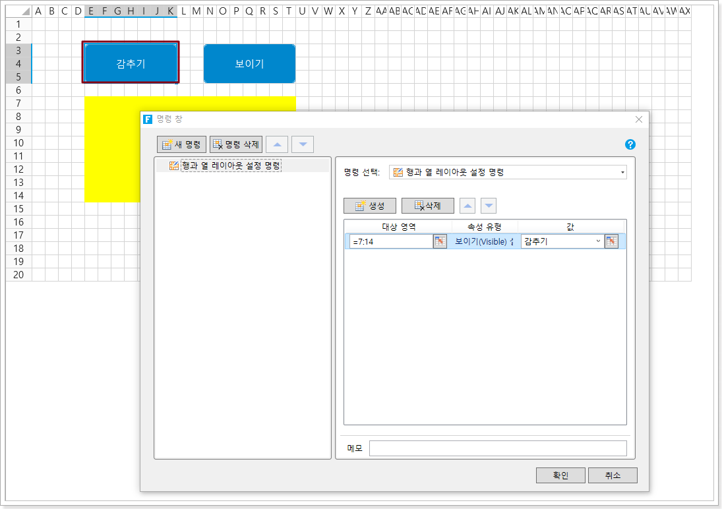Click the 새 명령 (new command) button
Screen dimensions: 722x509
181,144
